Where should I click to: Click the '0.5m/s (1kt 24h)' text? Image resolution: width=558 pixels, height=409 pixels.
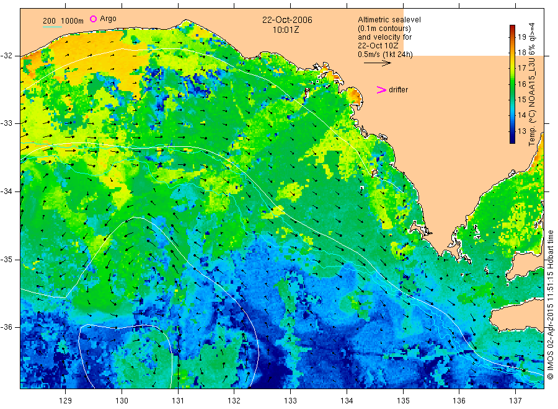click(386, 55)
